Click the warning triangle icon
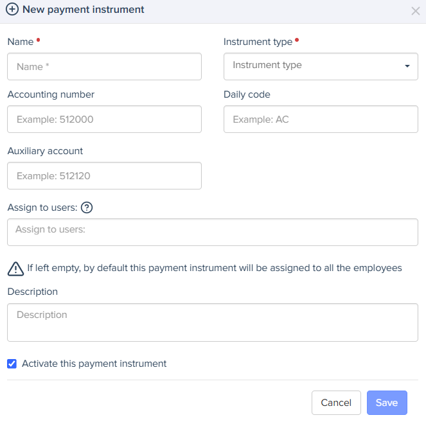The width and height of the screenshot is (426, 431). coord(15,268)
